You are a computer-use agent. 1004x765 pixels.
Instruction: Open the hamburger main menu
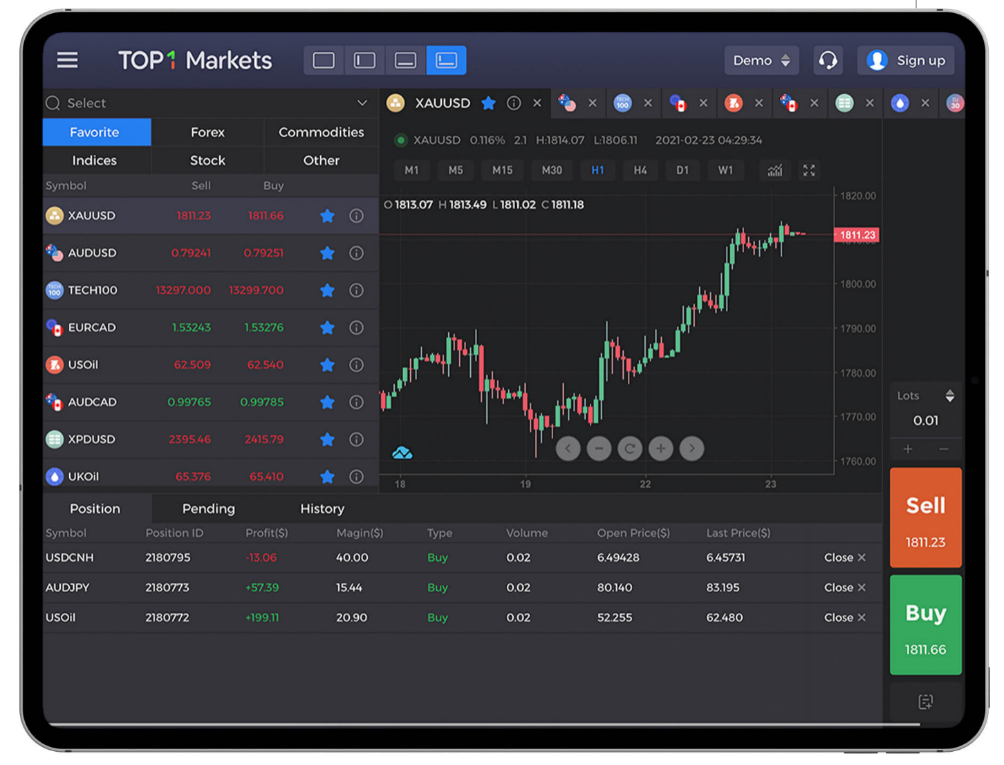pyautogui.click(x=67, y=60)
